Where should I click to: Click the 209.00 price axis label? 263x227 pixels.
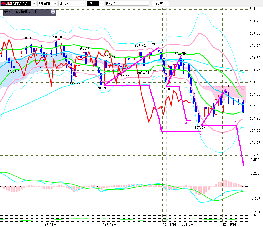(x=254, y=33)
